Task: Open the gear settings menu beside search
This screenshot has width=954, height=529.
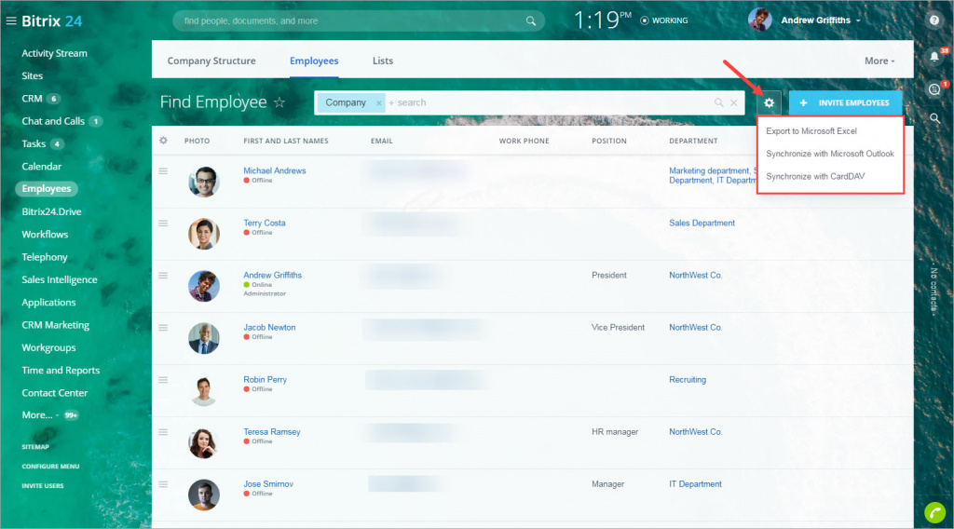Action: point(769,102)
